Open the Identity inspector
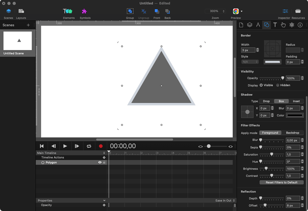Screen dimensions: 308x211 click(x=300, y=25)
